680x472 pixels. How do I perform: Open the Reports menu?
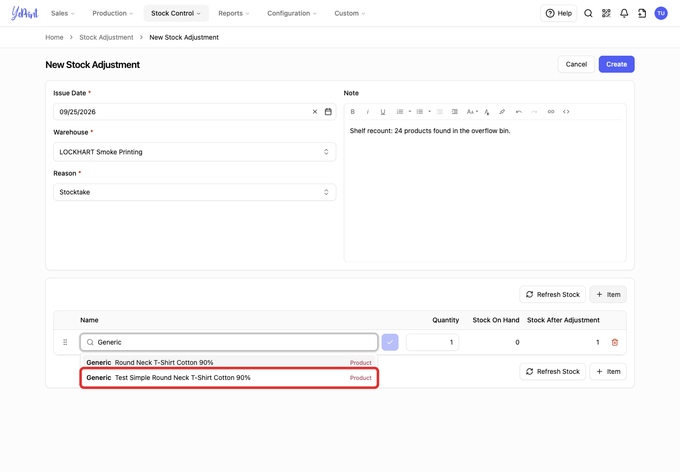(x=234, y=13)
